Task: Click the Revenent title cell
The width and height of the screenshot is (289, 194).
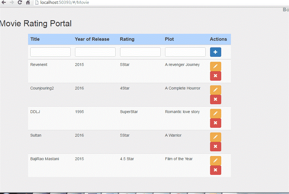Action: point(39,64)
